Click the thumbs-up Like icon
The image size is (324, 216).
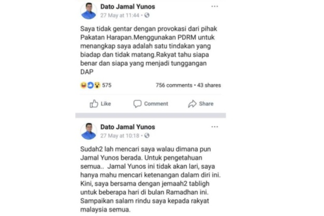pyautogui.click(x=94, y=104)
